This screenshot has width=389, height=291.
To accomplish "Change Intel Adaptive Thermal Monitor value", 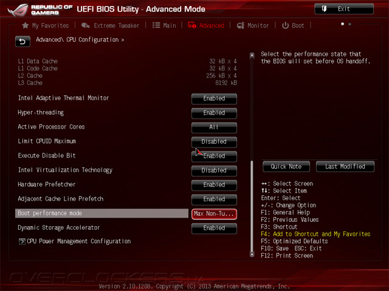I will (x=214, y=98).
